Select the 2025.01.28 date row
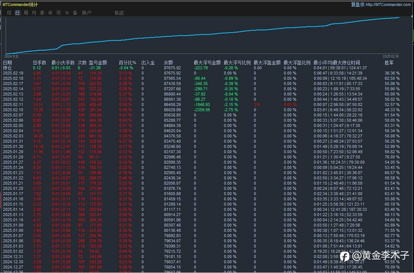 [13, 157]
